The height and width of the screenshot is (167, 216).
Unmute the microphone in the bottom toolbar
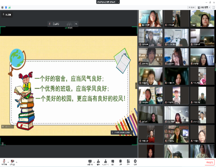click(x=4, y=161)
